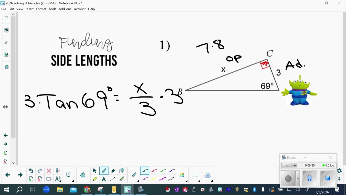The height and width of the screenshot is (195, 346).
Task: Choose the Eraser tool
Action: (x=113, y=171)
